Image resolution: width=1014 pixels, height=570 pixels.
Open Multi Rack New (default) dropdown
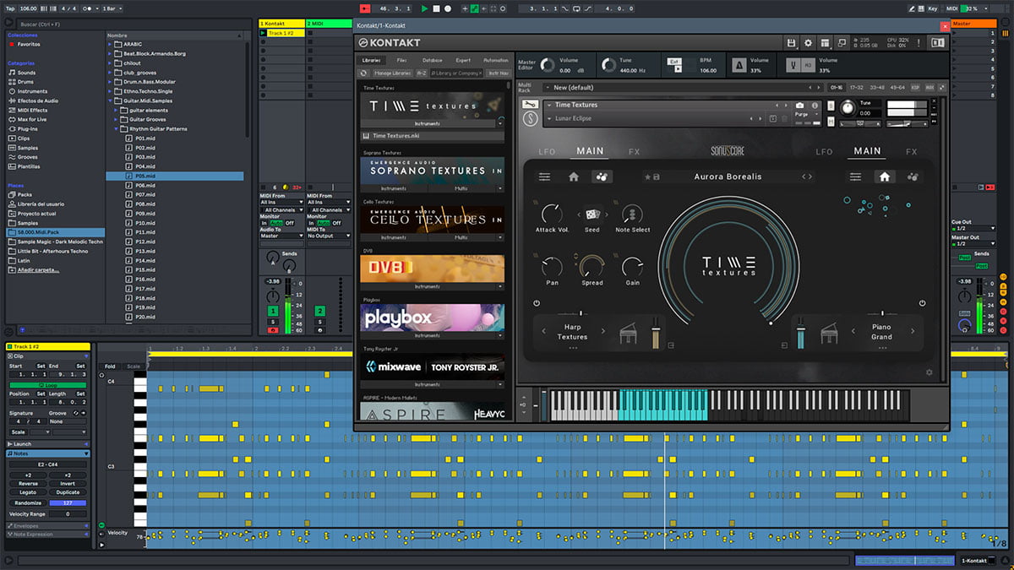click(x=683, y=88)
